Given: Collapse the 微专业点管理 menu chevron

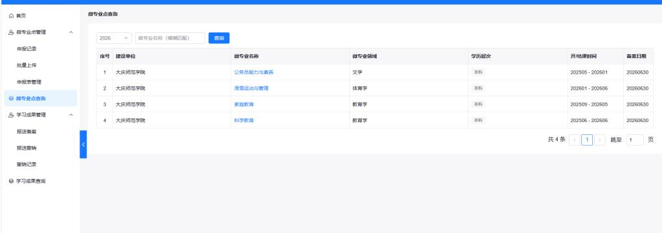Looking at the screenshot, I should [71, 32].
